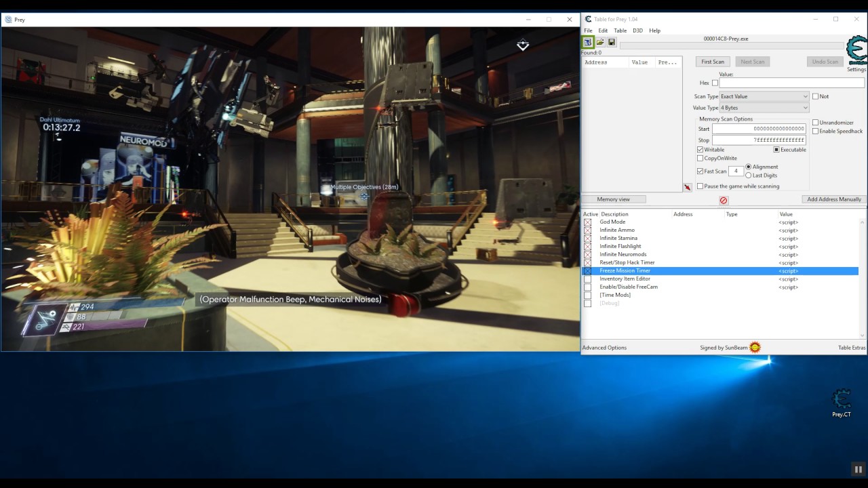This screenshot has width=868, height=488.
Task: Select the Alignment radio button
Action: point(749,167)
